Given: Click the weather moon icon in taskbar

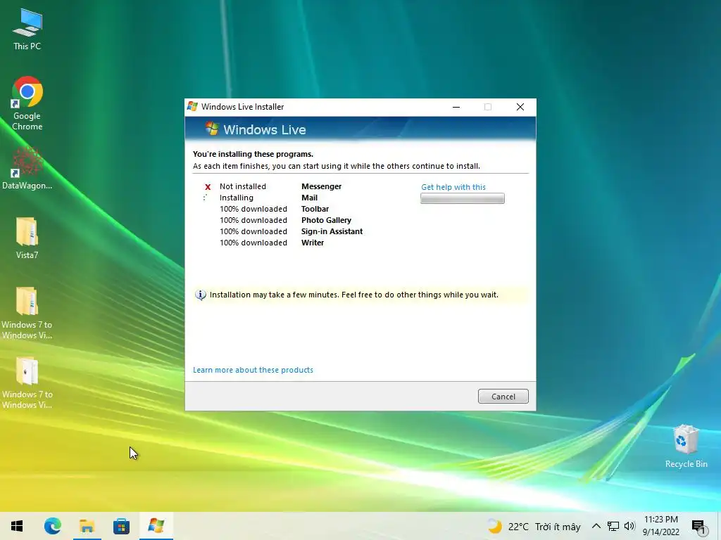Looking at the screenshot, I should 495,526.
